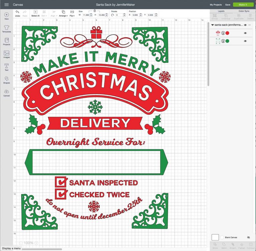Show the Blank Canvas layer
The height and width of the screenshot is (251, 256).
point(248,237)
